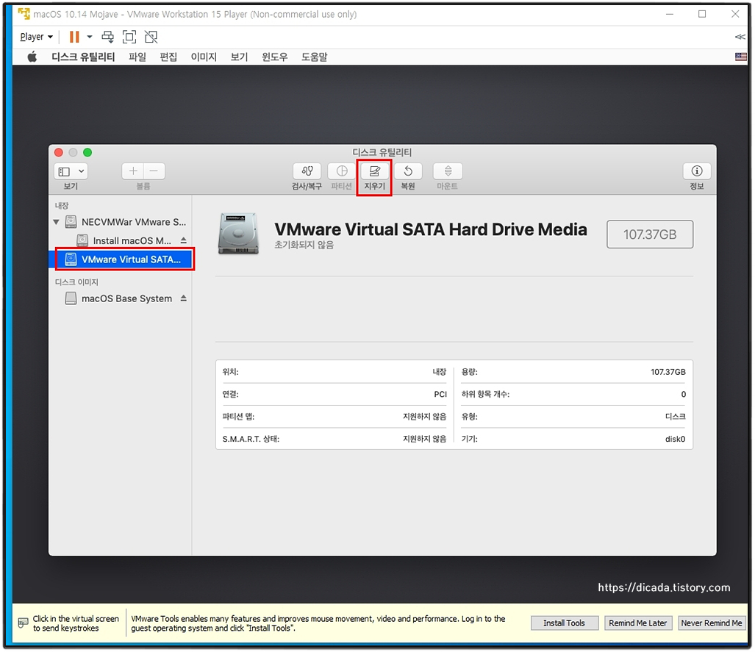Click the VMware Virtual SATA Hard Drive Media title

point(431,229)
